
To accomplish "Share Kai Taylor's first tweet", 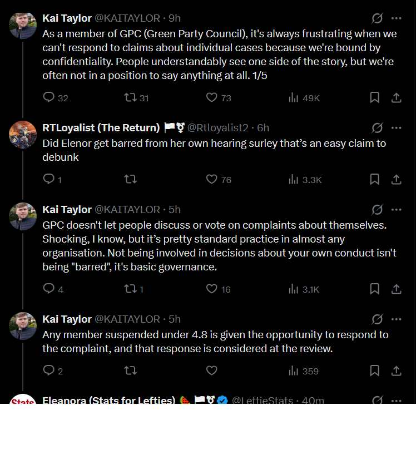I will point(396,97).
